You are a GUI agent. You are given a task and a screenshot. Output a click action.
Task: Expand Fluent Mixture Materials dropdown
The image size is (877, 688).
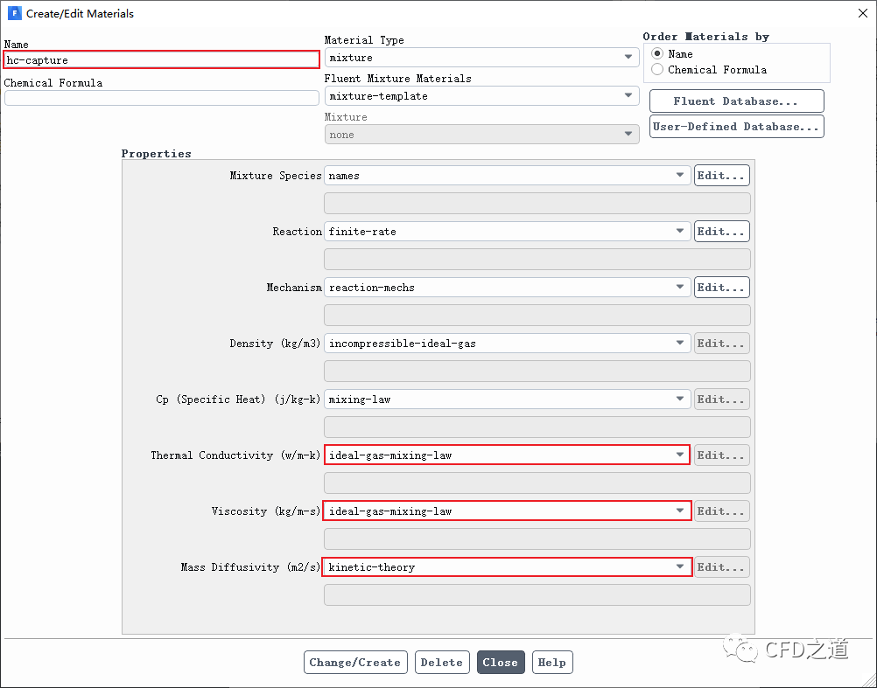[481, 96]
